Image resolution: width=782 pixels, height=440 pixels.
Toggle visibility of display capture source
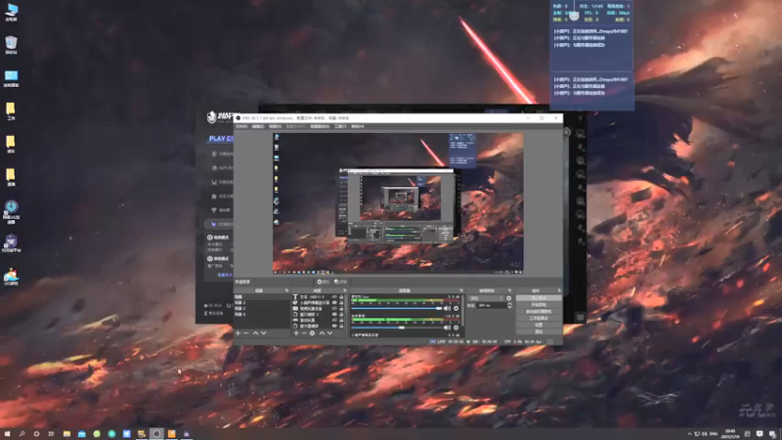click(334, 326)
